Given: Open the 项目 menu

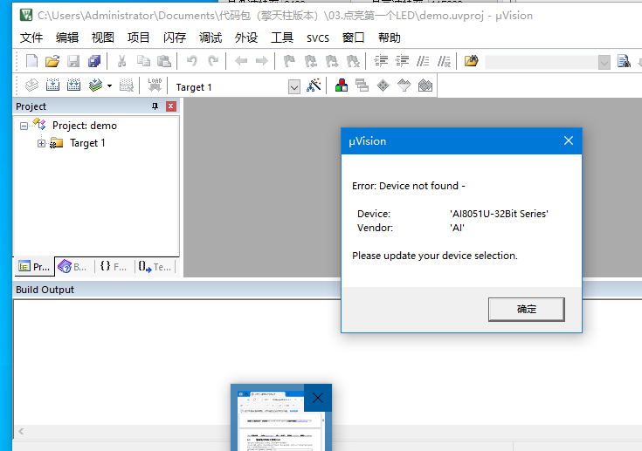Looking at the screenshot, I should click(138, 38).
